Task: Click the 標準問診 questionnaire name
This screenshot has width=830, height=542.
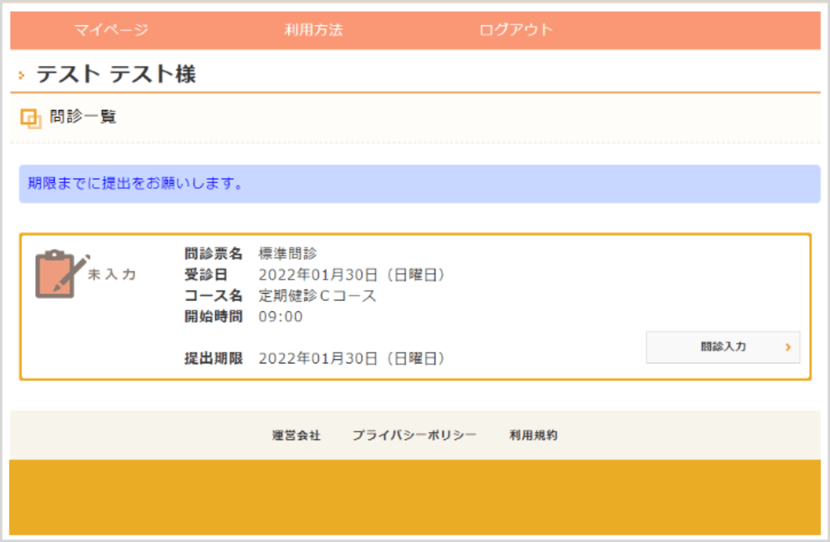Action: click(288, 253)
